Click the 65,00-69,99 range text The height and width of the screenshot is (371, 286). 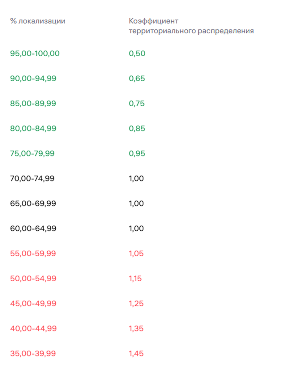point(33,204)
